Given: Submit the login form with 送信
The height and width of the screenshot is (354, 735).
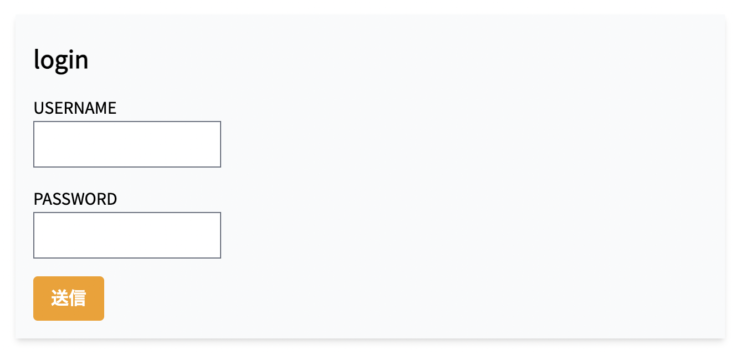Looking at the screenshot, I should [x=69, y=299].
